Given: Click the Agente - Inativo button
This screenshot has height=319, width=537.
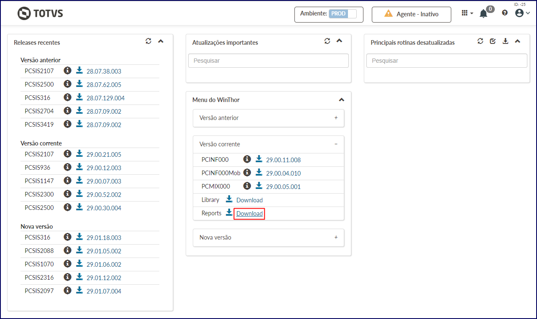Looking at the screenshot, I should click(x=412, y=14).
